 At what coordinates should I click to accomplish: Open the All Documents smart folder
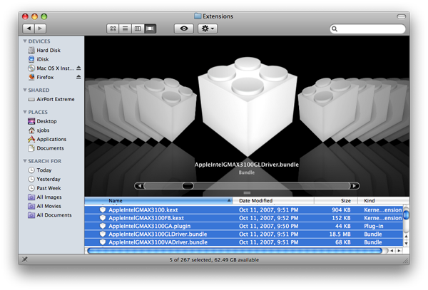(x=50, y=215)
